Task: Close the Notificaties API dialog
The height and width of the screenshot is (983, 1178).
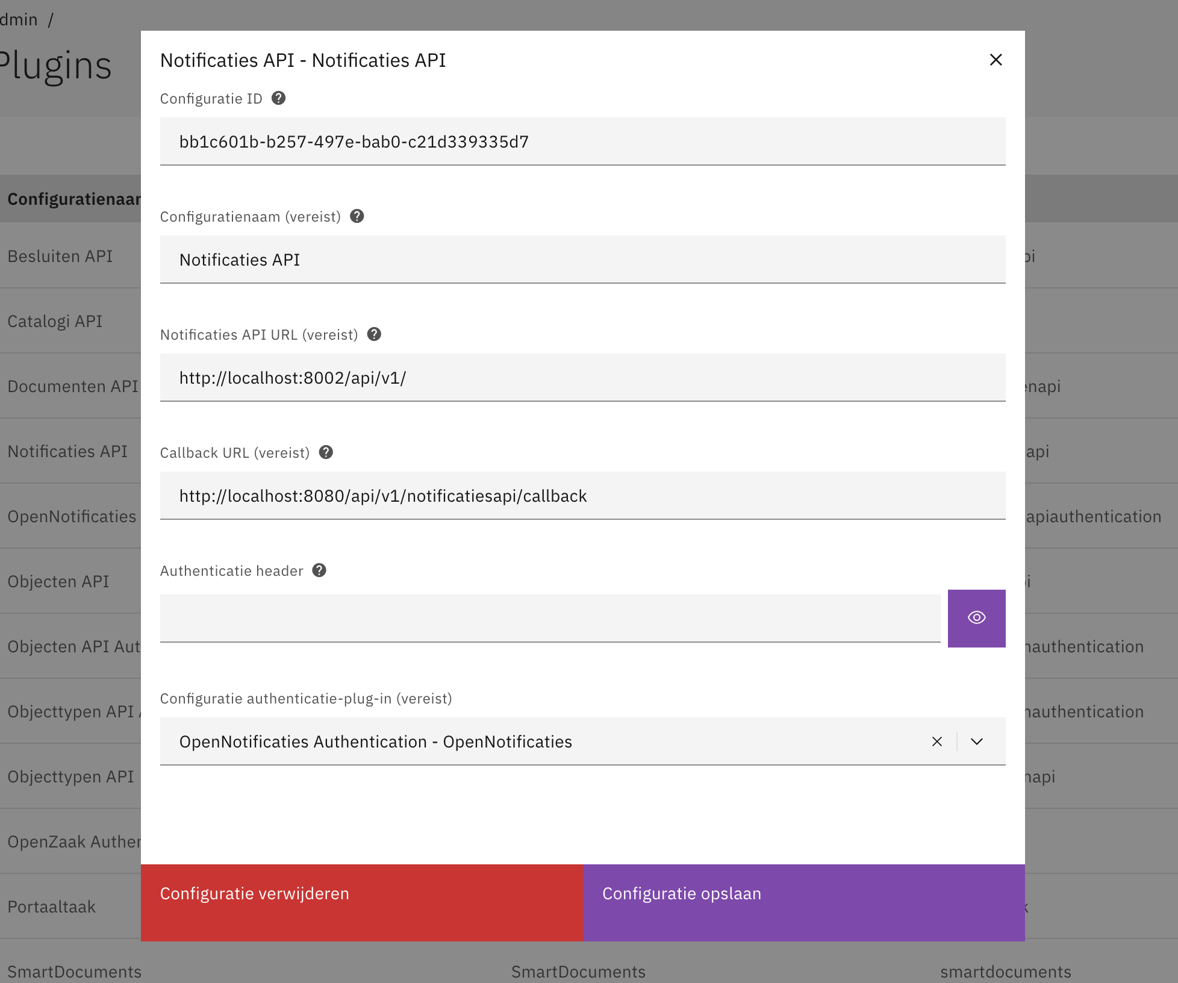Action: click(x=996, y=60)
